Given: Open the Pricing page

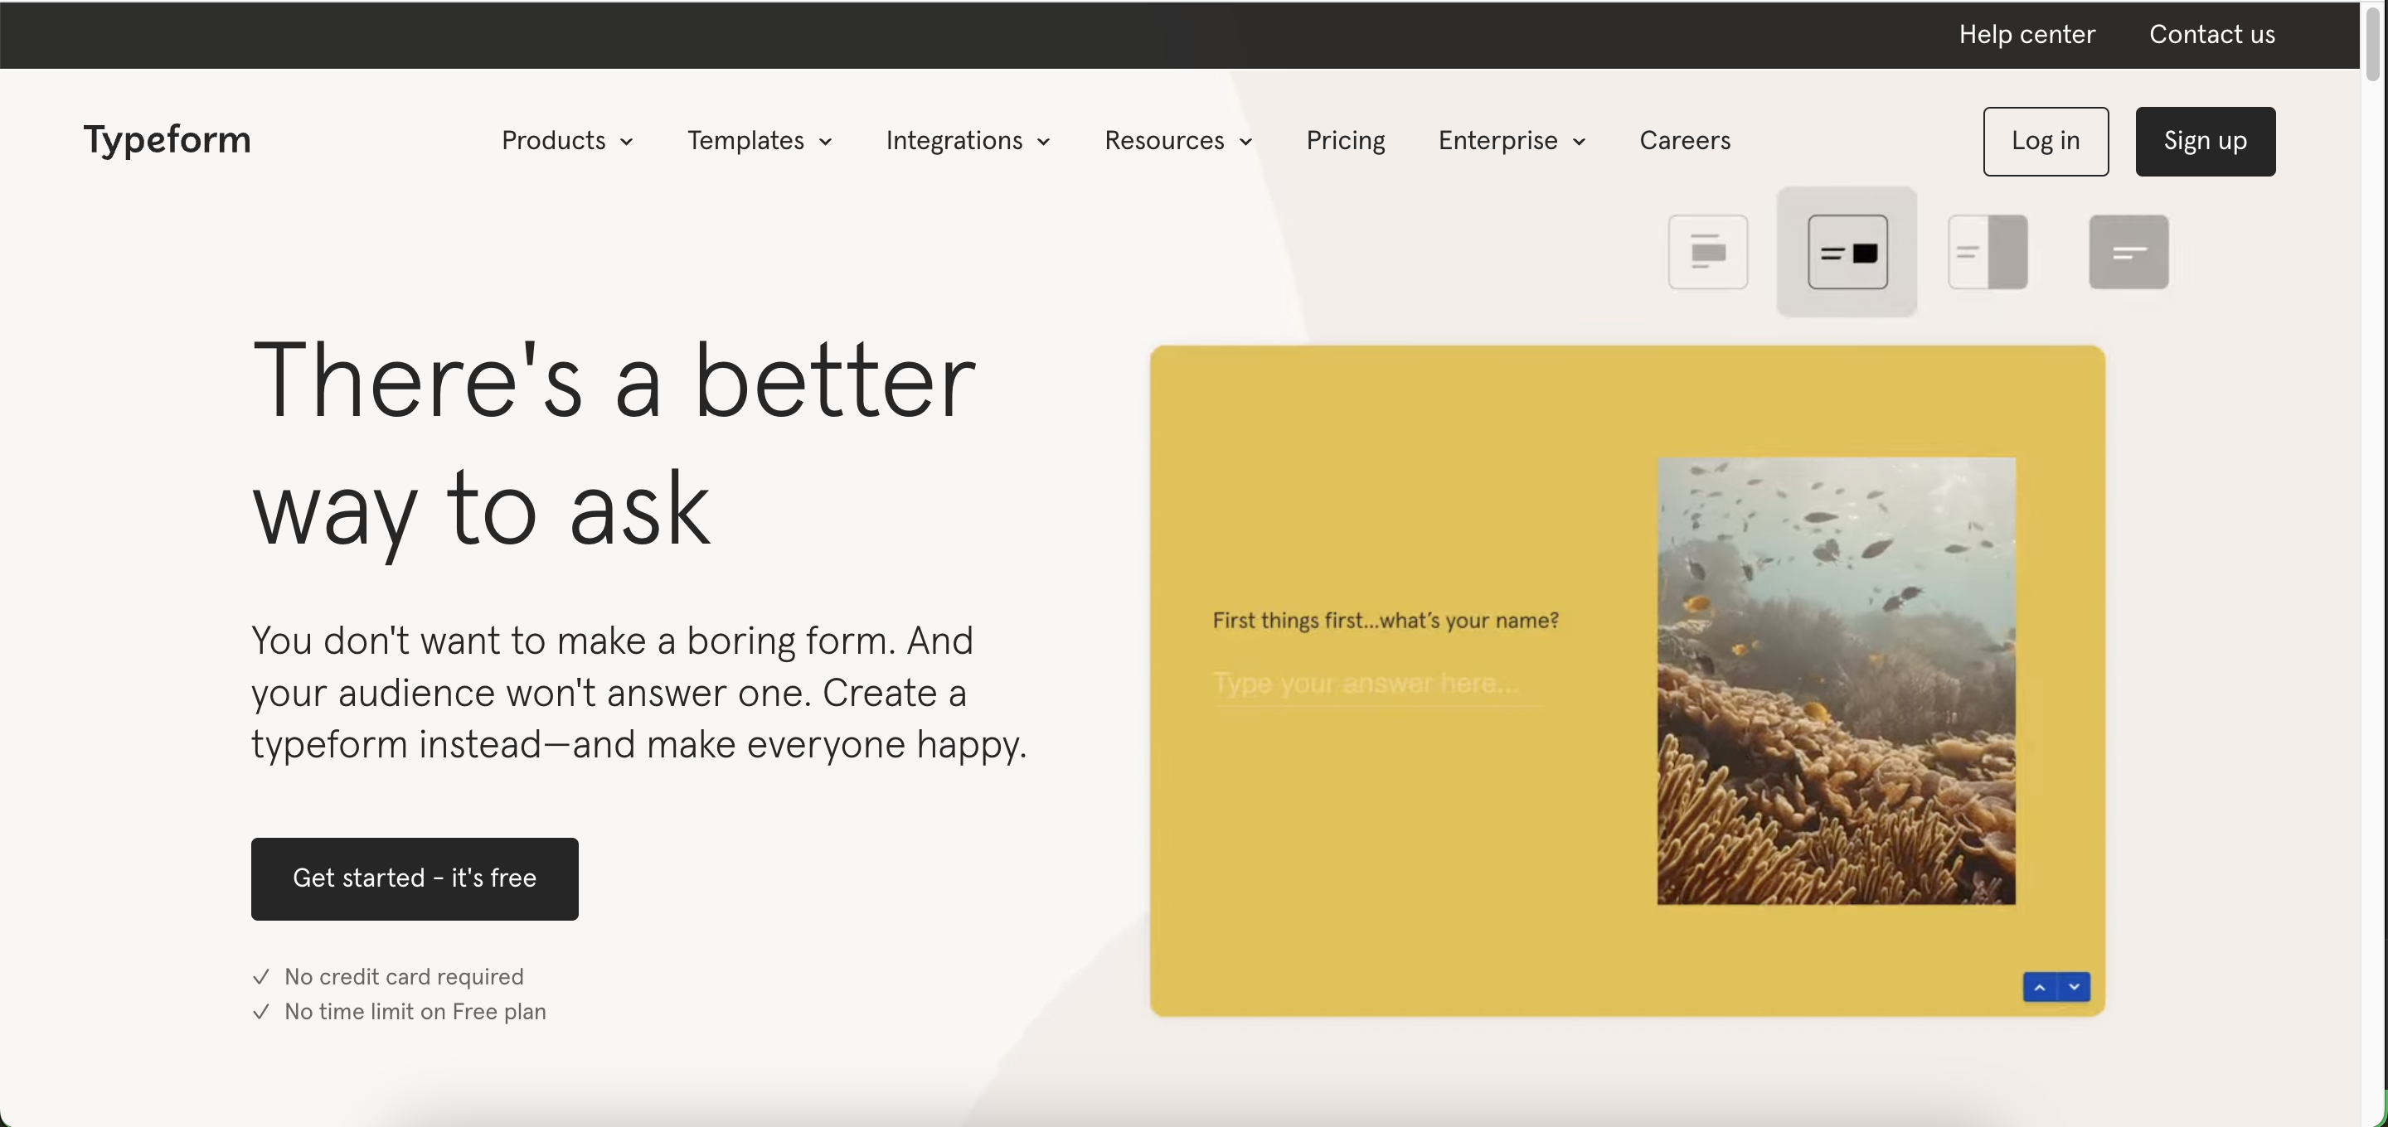Looking at the screenshot, I should pos(1345,141).
